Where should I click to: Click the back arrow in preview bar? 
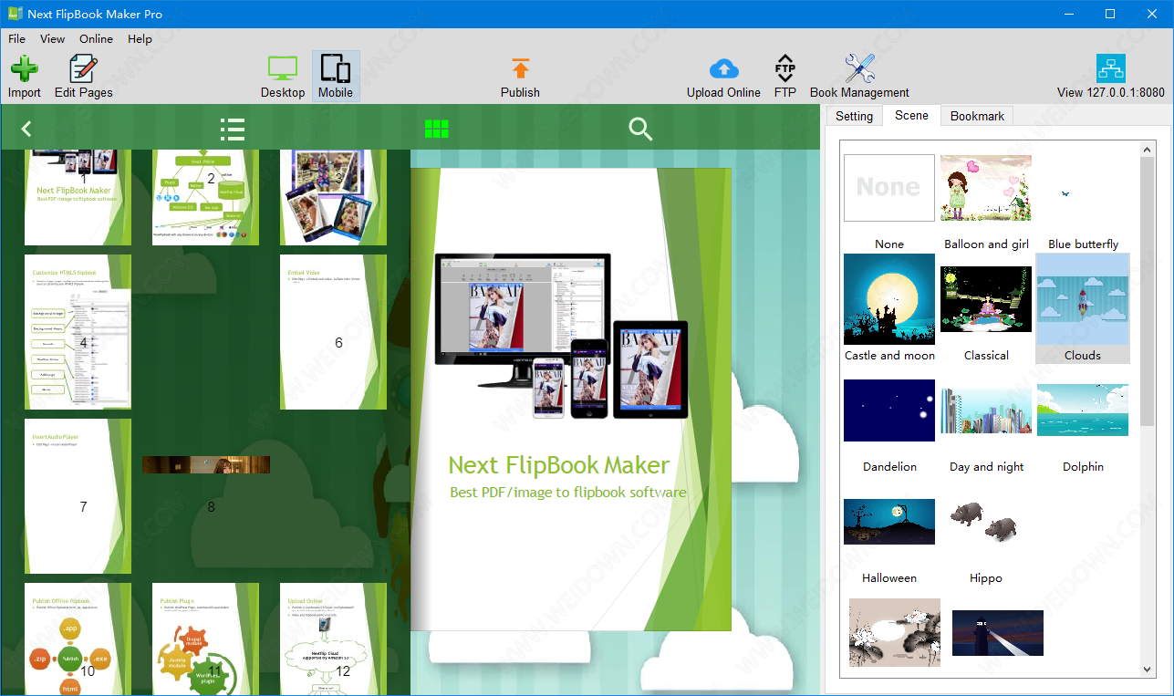click(26, 129)
